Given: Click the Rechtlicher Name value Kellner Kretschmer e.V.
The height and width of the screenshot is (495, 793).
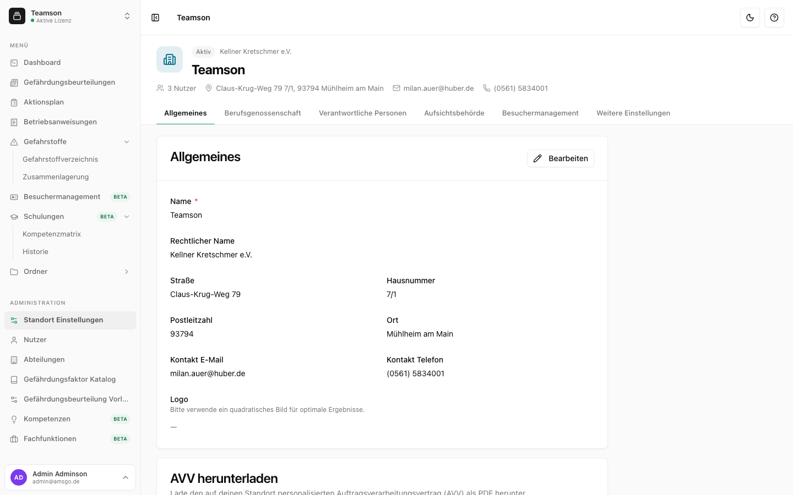Looking at the screenshot, I should tap(211, 255).
